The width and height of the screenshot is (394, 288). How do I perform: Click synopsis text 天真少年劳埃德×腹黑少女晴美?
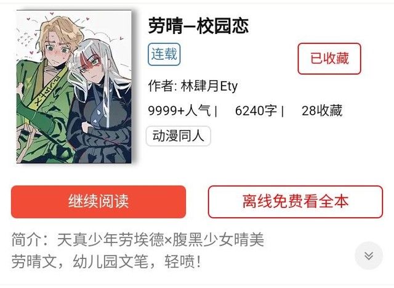(x=161, y=239)
